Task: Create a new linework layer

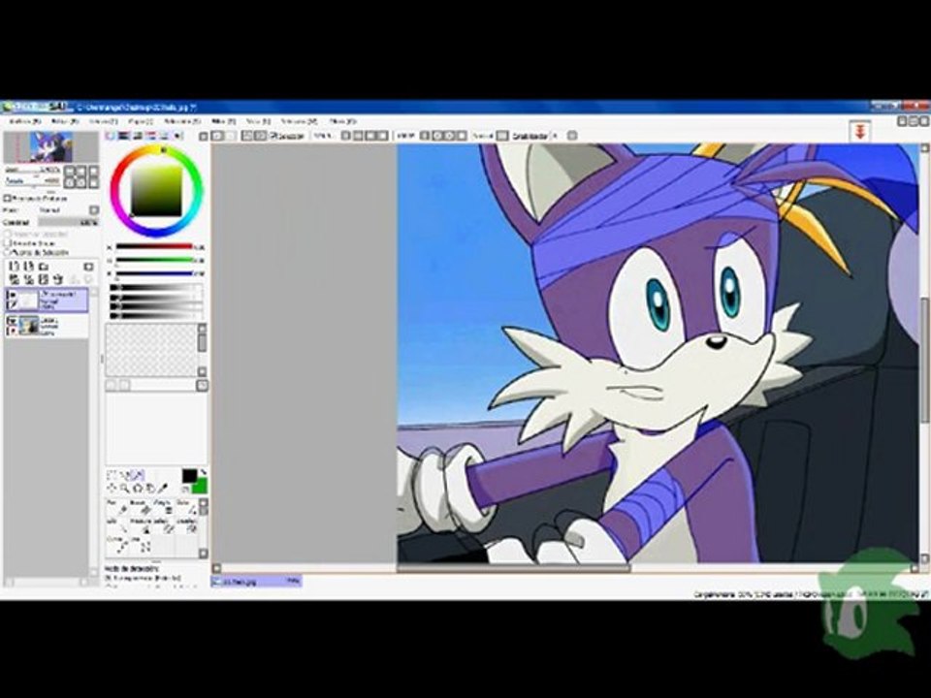Action: pyautogui.click(x=28, y=267)
